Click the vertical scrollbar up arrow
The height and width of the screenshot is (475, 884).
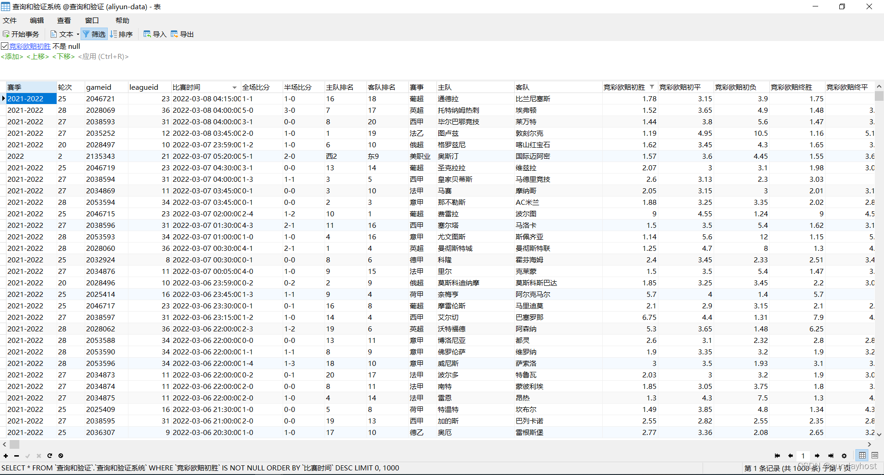click(879, 87)
